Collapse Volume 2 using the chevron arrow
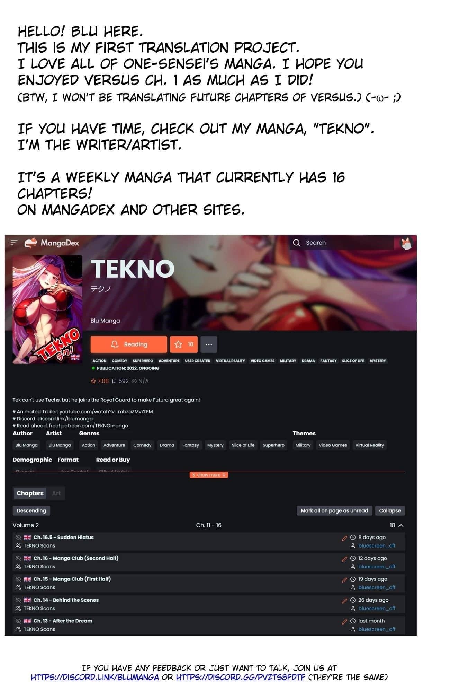This screenshot has width=450, height=690. 401,525
